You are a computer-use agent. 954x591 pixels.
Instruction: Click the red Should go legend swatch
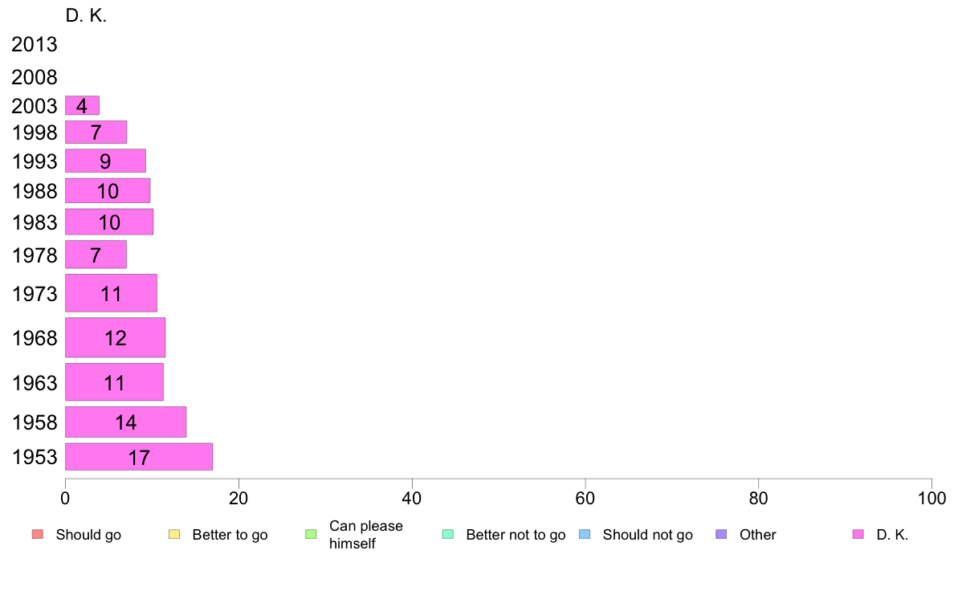tap(38, 535)
